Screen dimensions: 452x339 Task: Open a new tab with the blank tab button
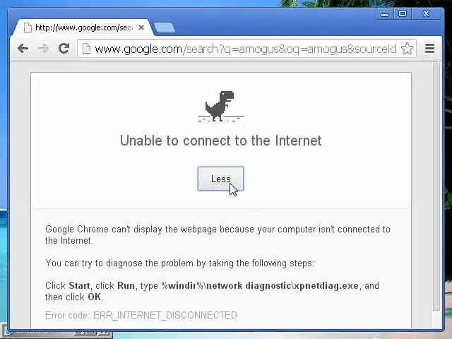click(x=165, y=28)
